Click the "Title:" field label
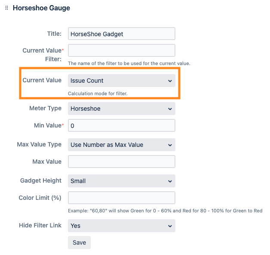The height and width of the screenshot is (255, 270). [54, 34]
